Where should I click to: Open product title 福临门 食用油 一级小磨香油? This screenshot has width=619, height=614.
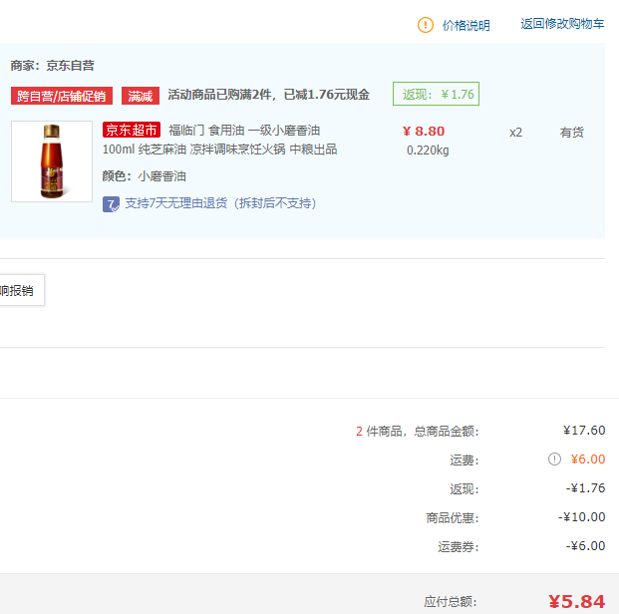click(244, 130)
